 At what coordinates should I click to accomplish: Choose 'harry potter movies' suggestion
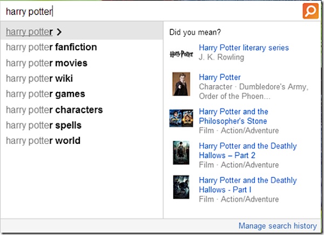click(46, 63)
